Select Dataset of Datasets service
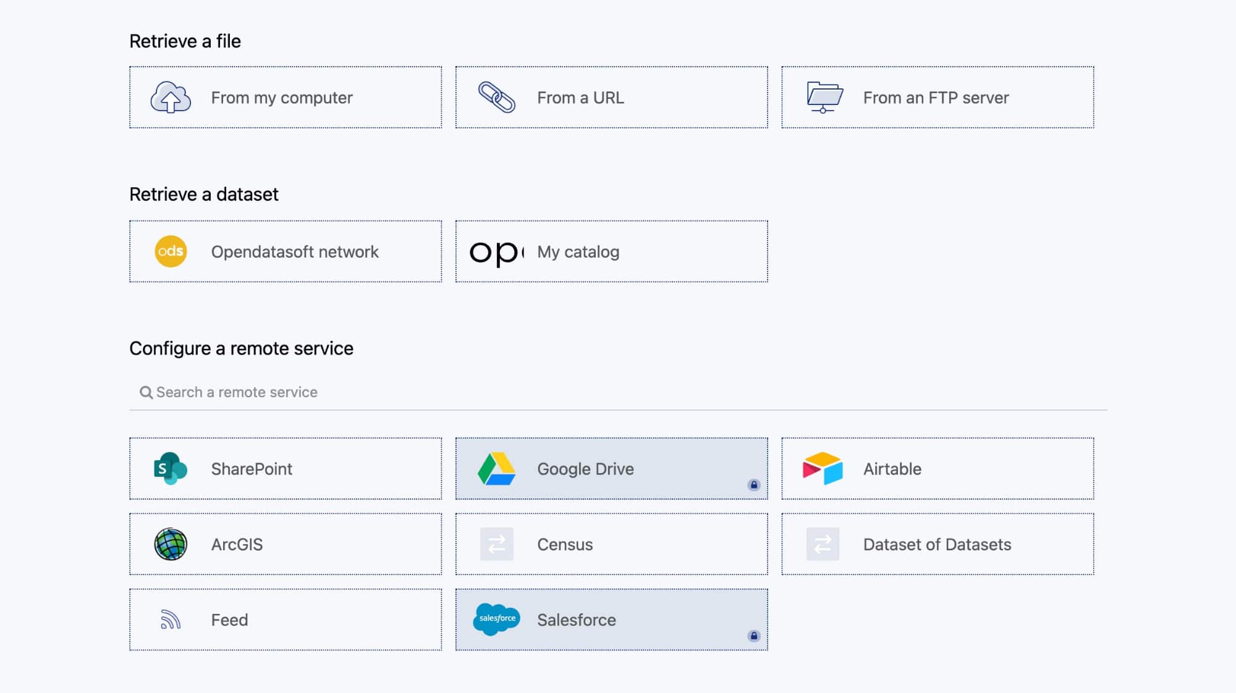This screenshot has width=1236, height=693. 937,544
